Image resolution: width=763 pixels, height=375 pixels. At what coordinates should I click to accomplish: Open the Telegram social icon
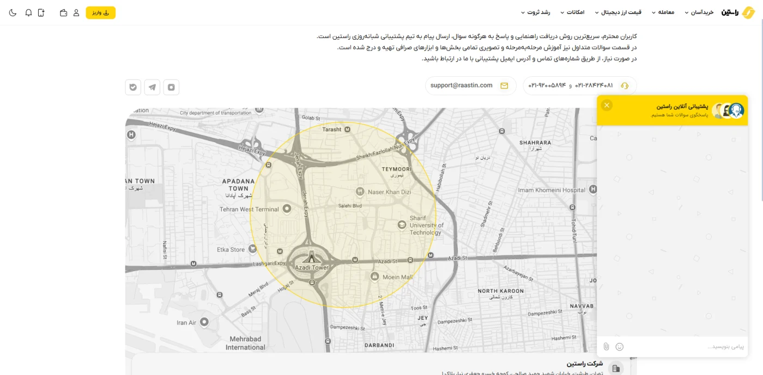click(152, 87)
